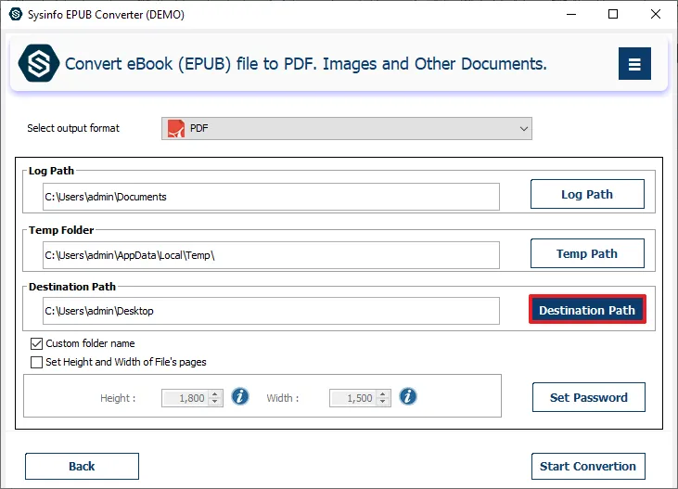
Task: Show Height info icon tooltip
Action: coord(240,396)
